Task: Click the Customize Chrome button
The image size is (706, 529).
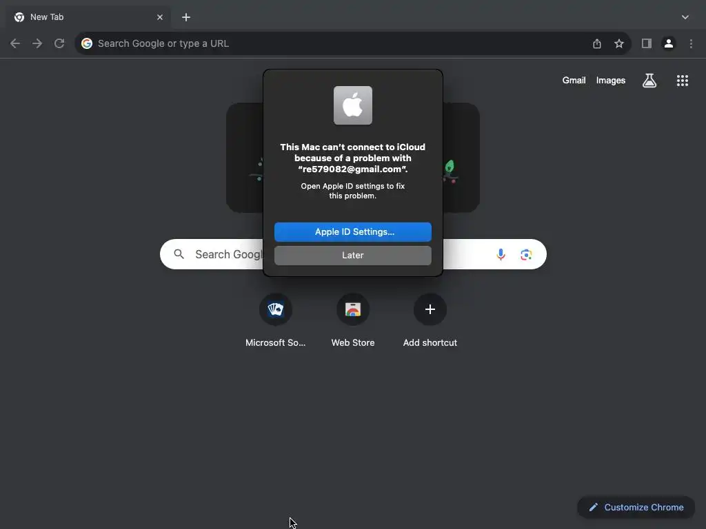Action: pos(636,508)
